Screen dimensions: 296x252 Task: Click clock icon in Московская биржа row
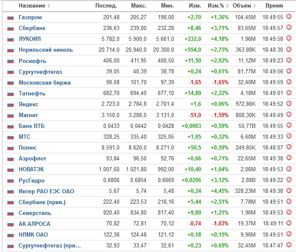coord(289,82)
